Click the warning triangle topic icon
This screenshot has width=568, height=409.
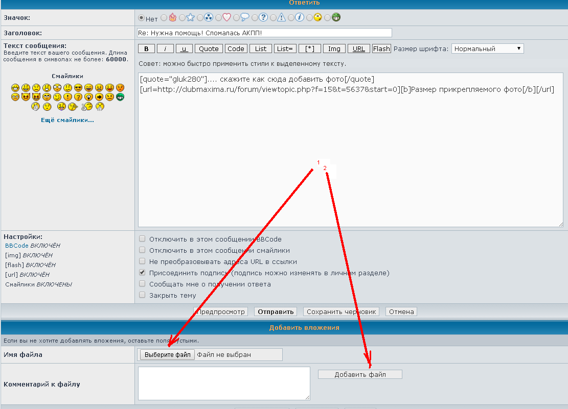tap(281, 18)
